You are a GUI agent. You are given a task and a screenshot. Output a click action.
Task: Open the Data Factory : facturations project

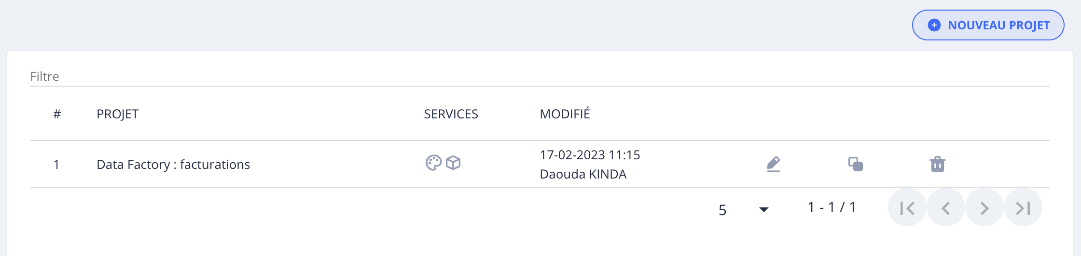coord(173,165)
